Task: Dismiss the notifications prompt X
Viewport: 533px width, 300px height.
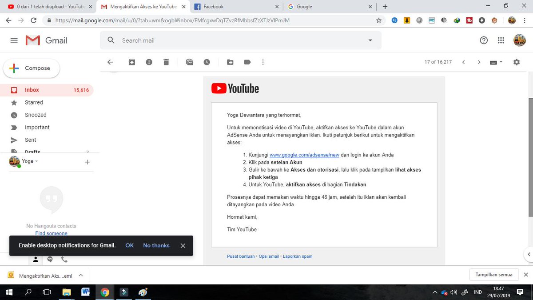Action: click(183, 245)
